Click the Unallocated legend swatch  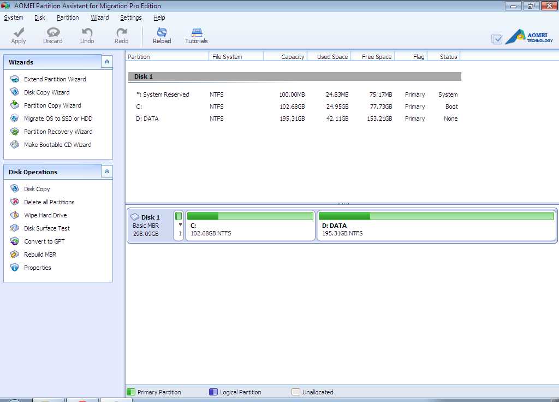[295, 392]
